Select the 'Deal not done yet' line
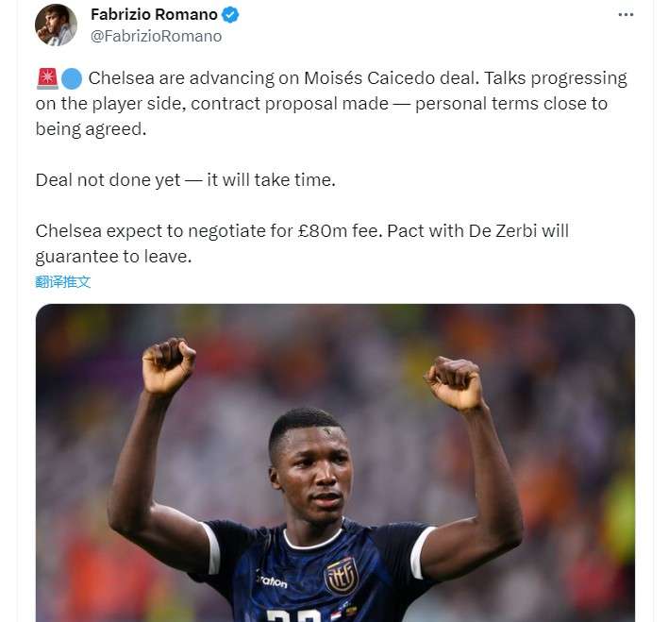This screenshot has width=668, height=622. 186,180
